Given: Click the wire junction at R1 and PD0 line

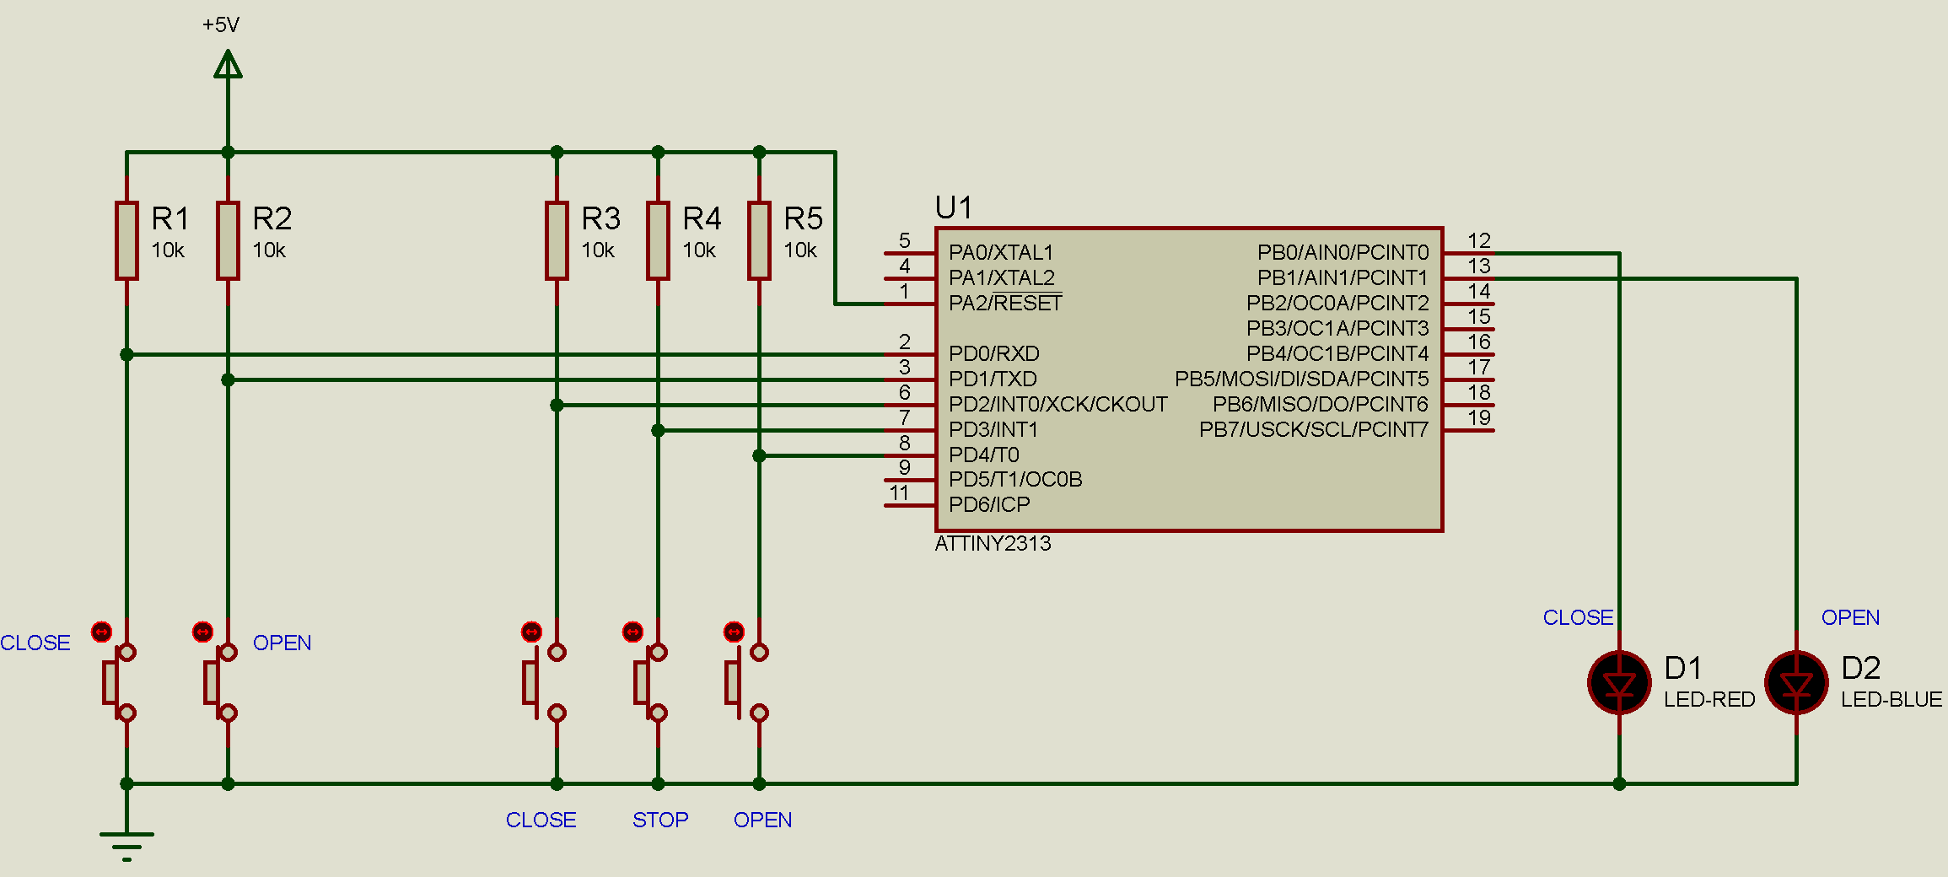Looking at the screenshot, I should coord(126,354).
